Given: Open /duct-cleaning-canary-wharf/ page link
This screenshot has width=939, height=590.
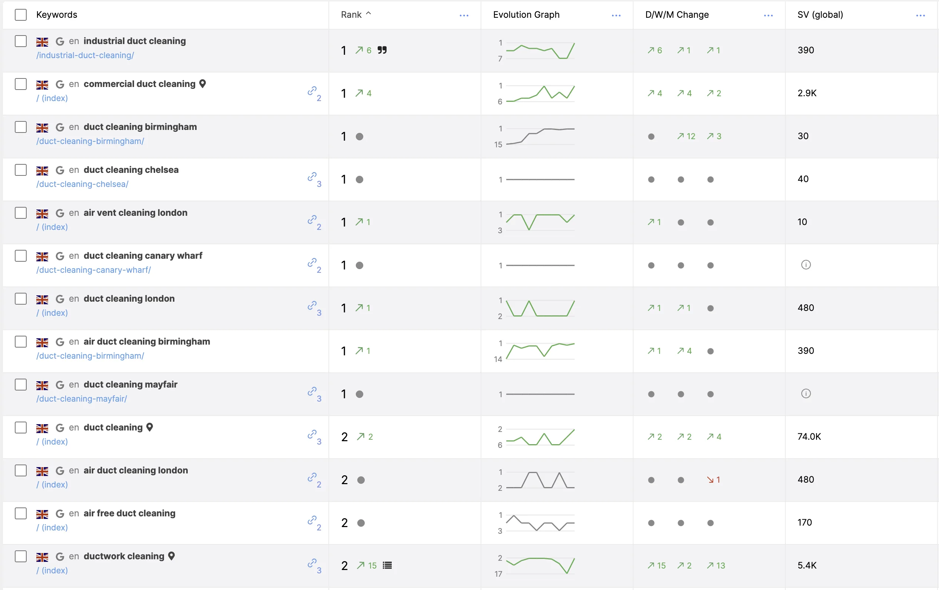Looking at the screenshot, I should tap(94, 270).
